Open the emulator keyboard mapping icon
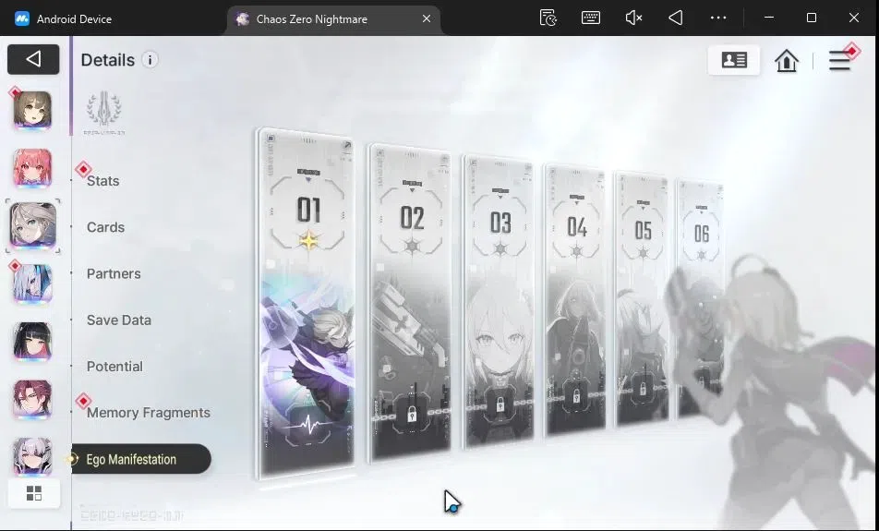 [x=591, y=18]
